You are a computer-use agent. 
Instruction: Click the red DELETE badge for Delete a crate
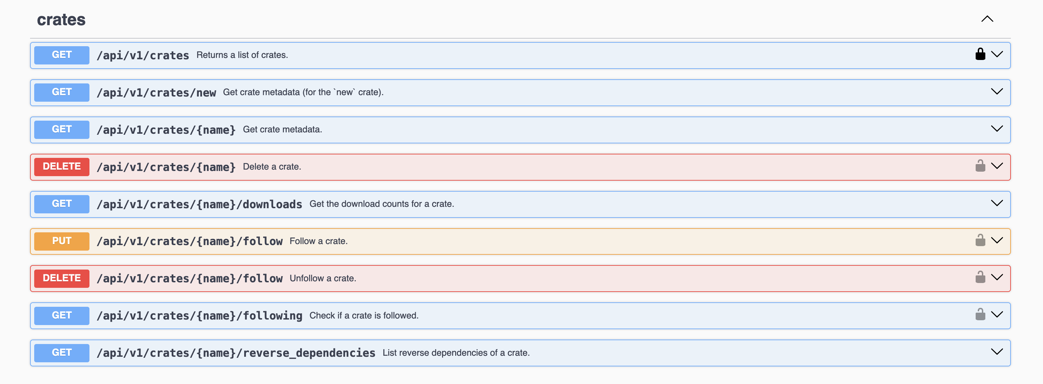[61, 166]
